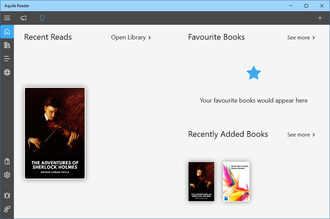Open Library link next to Recent Reads
This screenshot has height=219, width=330.
point(131,38)
